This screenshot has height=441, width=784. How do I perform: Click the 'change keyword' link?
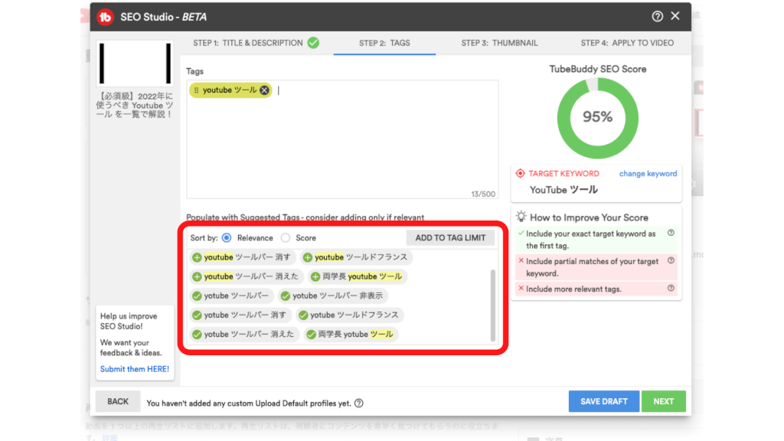click(648, 174)
